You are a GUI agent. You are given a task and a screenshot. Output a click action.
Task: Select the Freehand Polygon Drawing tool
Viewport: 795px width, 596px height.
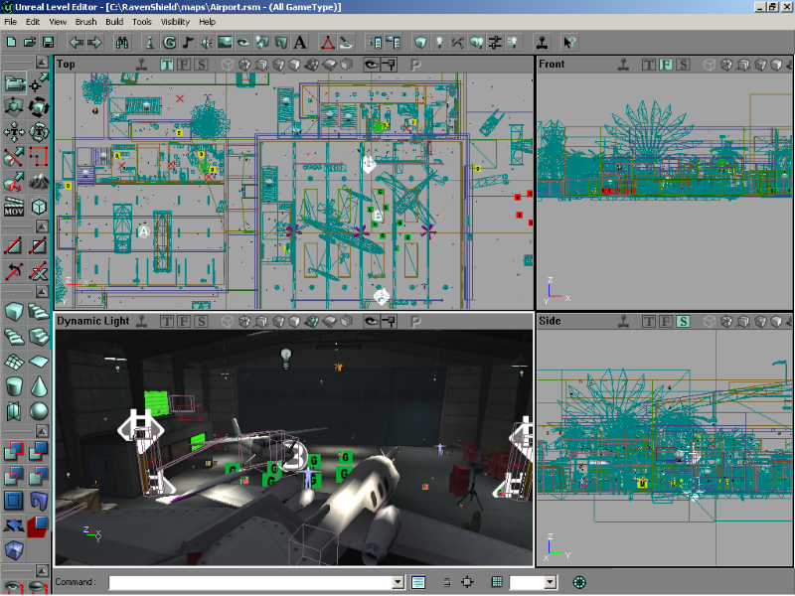pos(39,157)
